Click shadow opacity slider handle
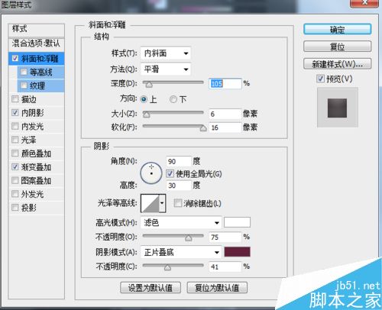This screenshot has height=310, width=382. tap(167, 267)
